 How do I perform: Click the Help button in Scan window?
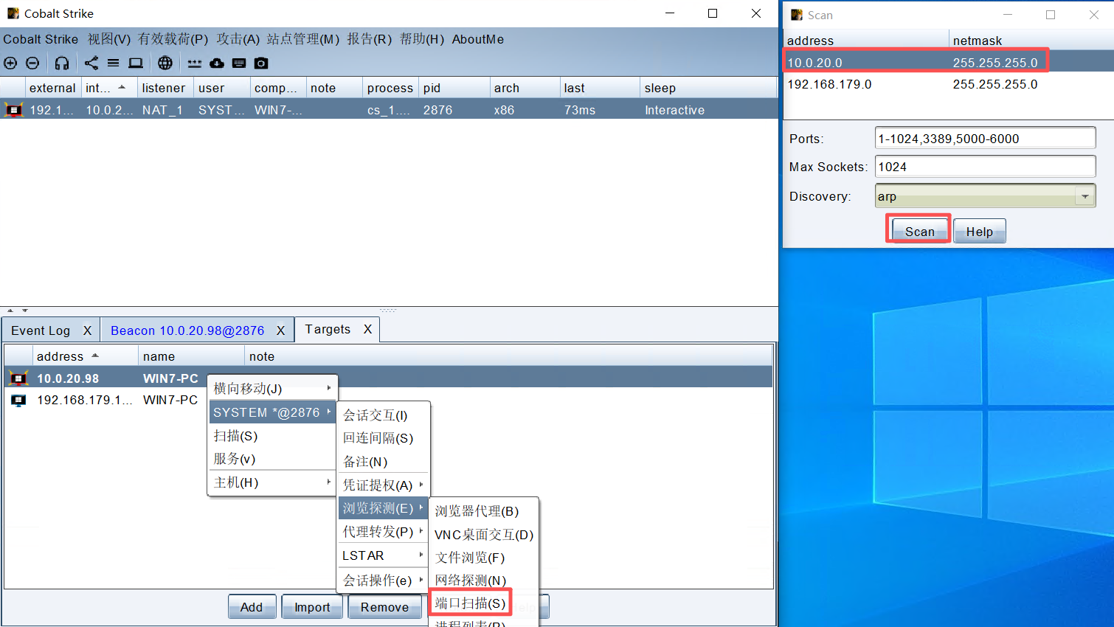(980, 232)
